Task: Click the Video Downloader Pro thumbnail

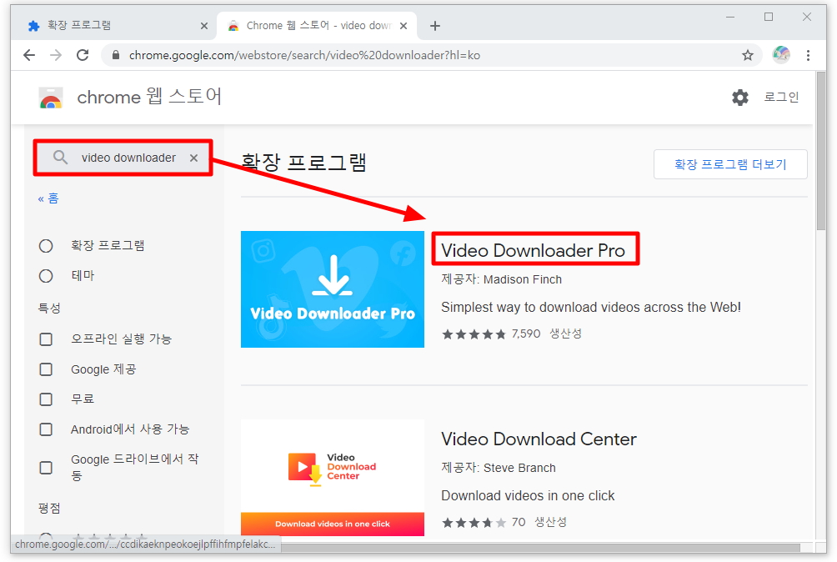Action: (333, 289)
